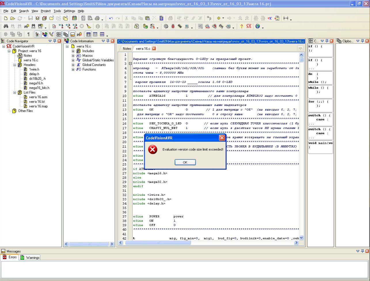Click fold marker on line 3
The height and width of the screenshot is (281, 370).
click(x=130, y=64)
